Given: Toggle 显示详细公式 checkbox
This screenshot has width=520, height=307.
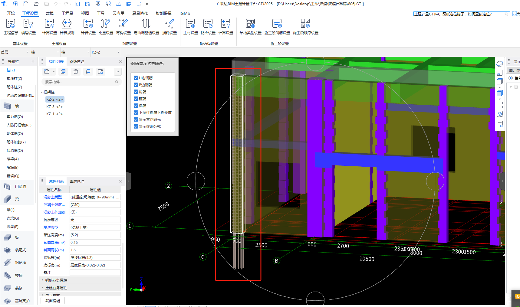Looking at the screenshot, I should pyautogui.click(x=136, y=126).
